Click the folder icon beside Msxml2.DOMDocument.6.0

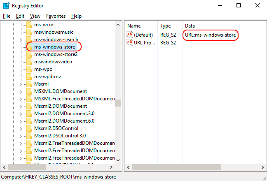pyautogui.click(x=29, y=121)
